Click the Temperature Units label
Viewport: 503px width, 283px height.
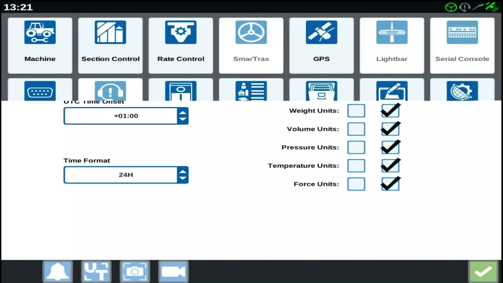pyautogui.click(x=303, y=165)
